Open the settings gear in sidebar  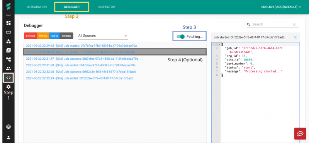8,87
